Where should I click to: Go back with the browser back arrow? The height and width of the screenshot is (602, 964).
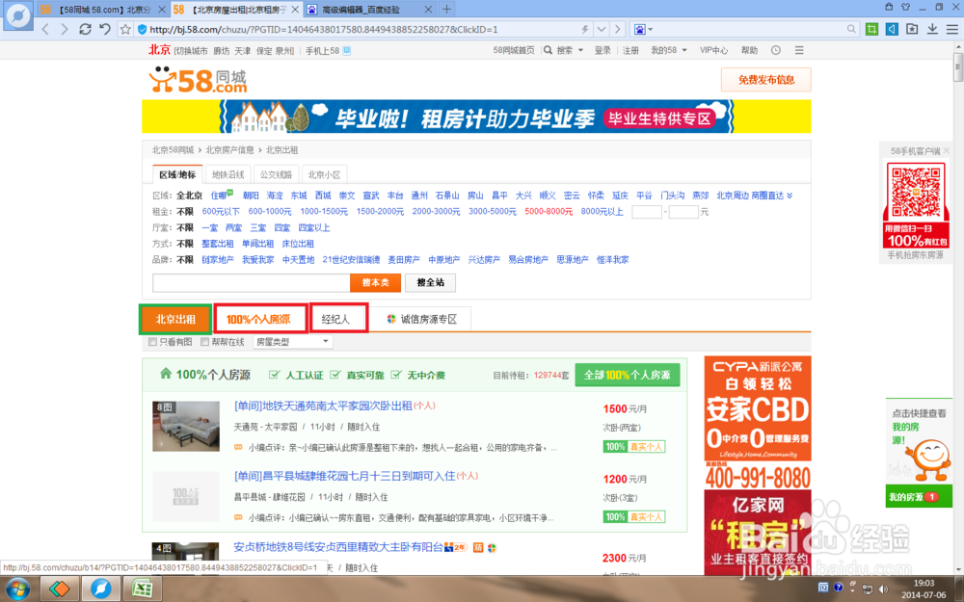(45, 29)
